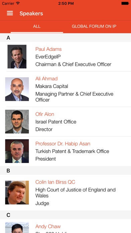This screenshot has width=131, height=233.
Task: Select the Ali Ahmad name link
Action: pos(46,79)
